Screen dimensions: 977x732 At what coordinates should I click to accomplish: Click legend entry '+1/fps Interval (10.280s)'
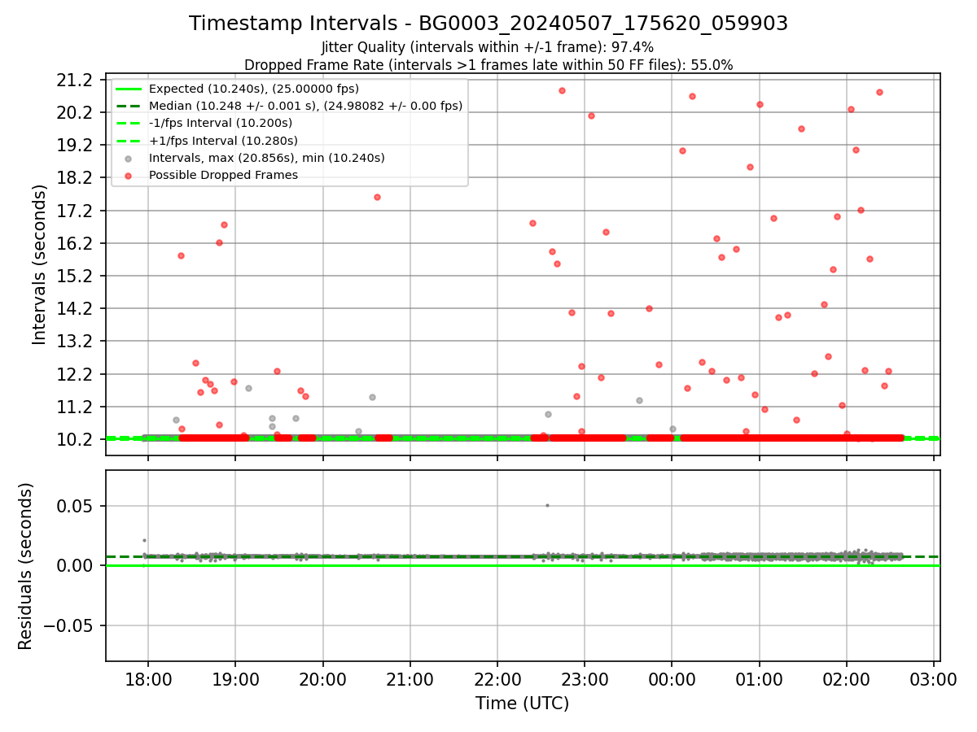pyautogui.click(x=221, y=141)
